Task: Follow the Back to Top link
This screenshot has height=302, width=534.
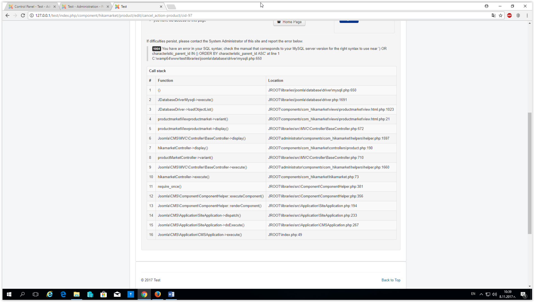Action: [391, 280]
